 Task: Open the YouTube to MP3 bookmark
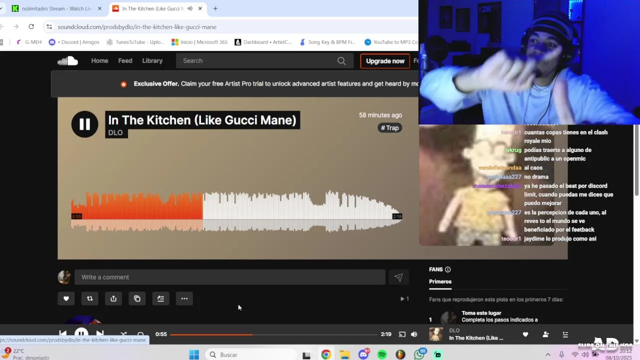click(x=391, y=42)
